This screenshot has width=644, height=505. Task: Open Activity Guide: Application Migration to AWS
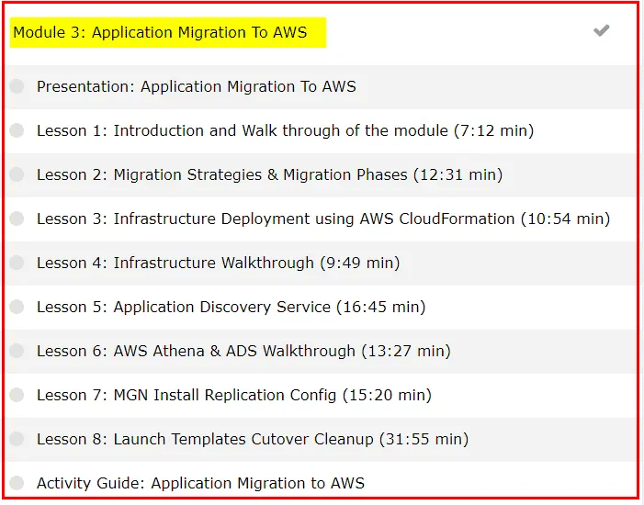[x=200, y=483]
